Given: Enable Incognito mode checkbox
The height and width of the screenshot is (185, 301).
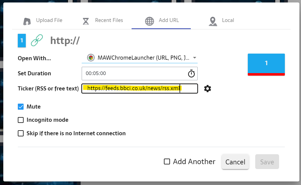Looking at the screenshot, I should [x=21, y=120].
